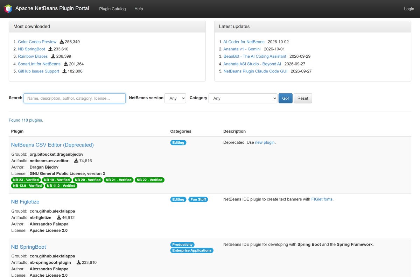Click download icon beside Rainbow Braces
Image resolution: width=420 pixels, height=277 pixels.
tap(53, 56)
